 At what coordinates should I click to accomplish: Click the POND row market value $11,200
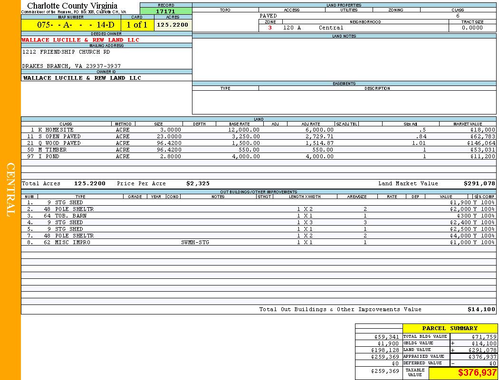[482, 156]
